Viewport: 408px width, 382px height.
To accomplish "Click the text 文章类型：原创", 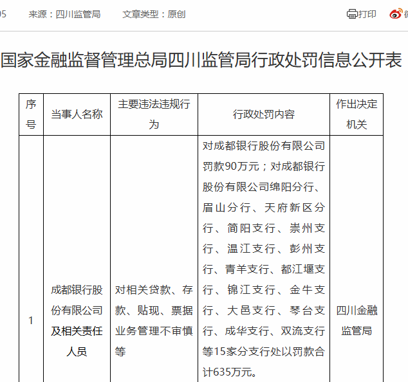I will [x=154, y=14].
